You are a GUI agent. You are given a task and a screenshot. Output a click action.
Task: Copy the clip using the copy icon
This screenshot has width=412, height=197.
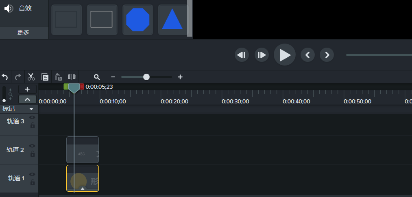[45, 77]
